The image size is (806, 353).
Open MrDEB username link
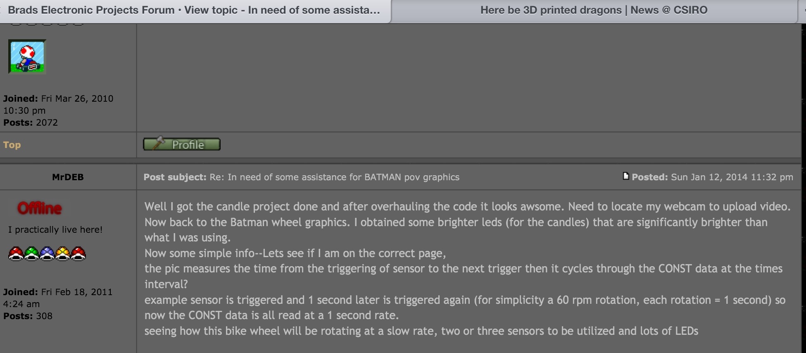pyautogui.click(x=68, y=177)
